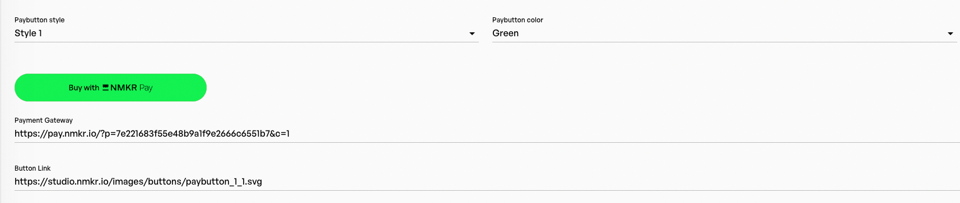Click the 'Buy with' text on green button
The height and width of the screenshot is (203, 960).
(84, 88)
